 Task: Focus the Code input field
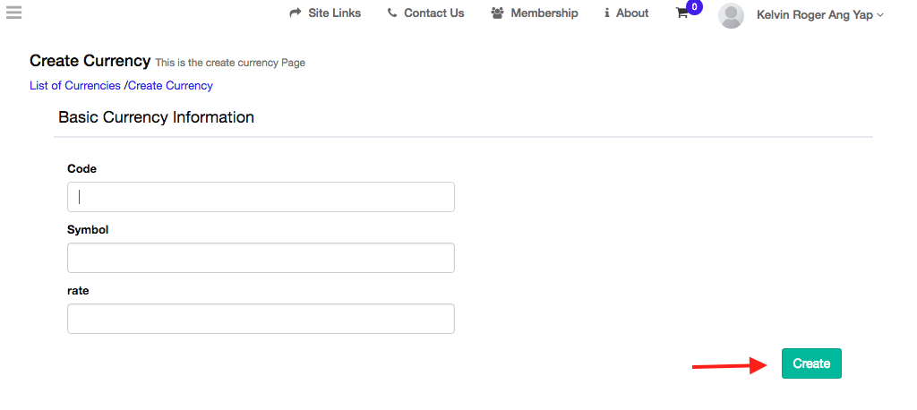coord(261,197)
